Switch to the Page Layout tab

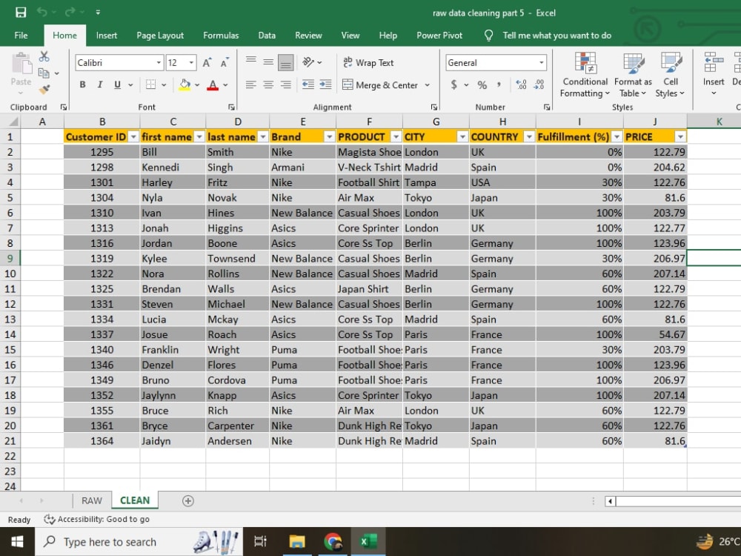click(160, 36)
